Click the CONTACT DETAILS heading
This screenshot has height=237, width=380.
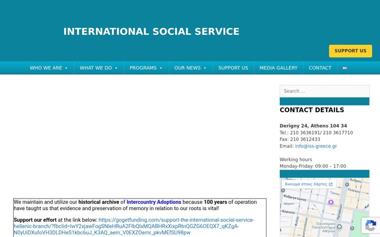tap(312, 110)
